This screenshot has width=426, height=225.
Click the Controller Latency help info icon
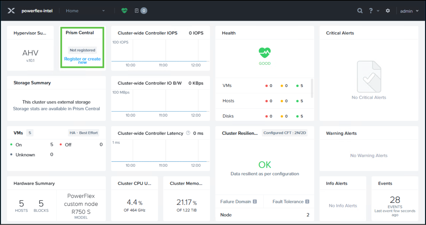(188, 133)
